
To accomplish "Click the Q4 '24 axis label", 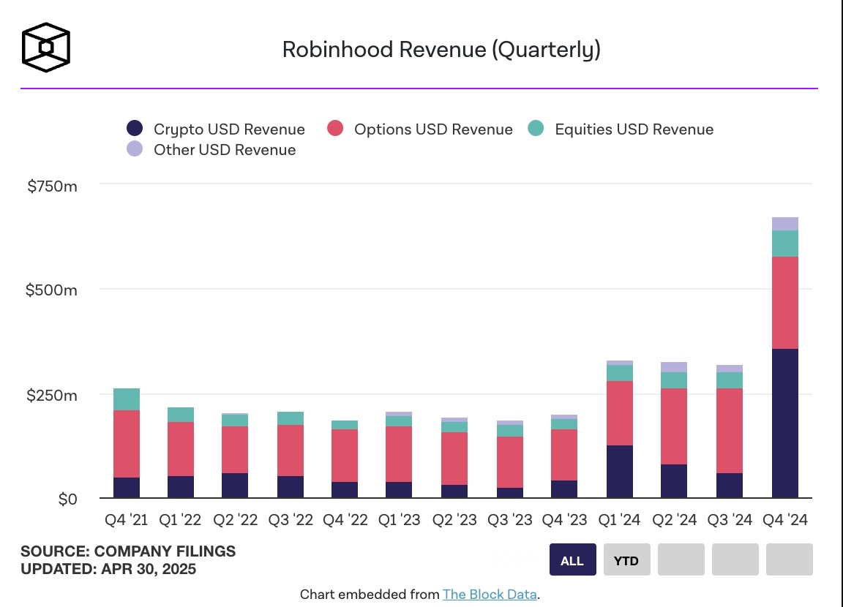I will point(785,520).
